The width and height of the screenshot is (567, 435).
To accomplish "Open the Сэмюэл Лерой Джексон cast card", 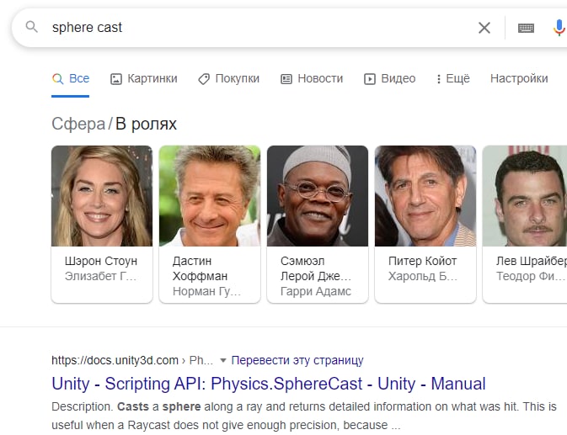I will 318,224.
